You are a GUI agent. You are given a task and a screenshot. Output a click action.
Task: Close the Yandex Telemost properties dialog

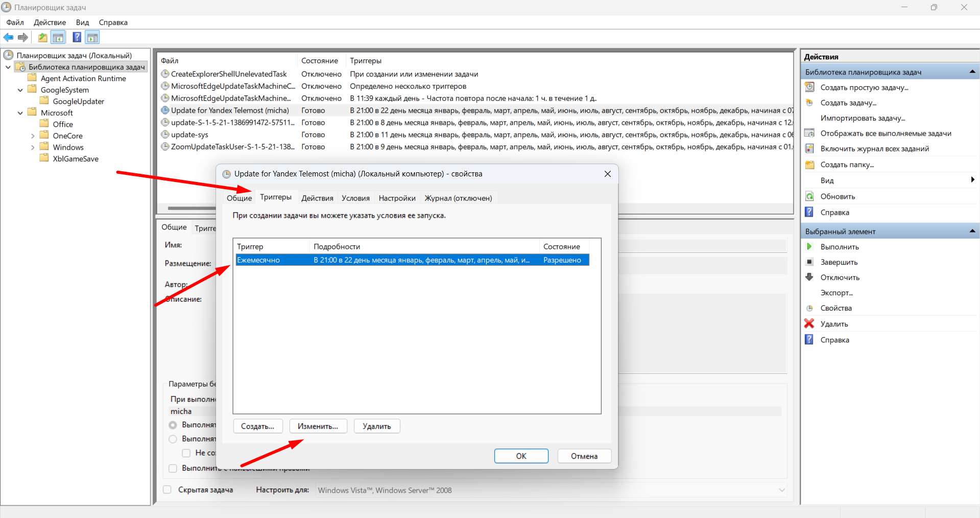click(608, 174)
